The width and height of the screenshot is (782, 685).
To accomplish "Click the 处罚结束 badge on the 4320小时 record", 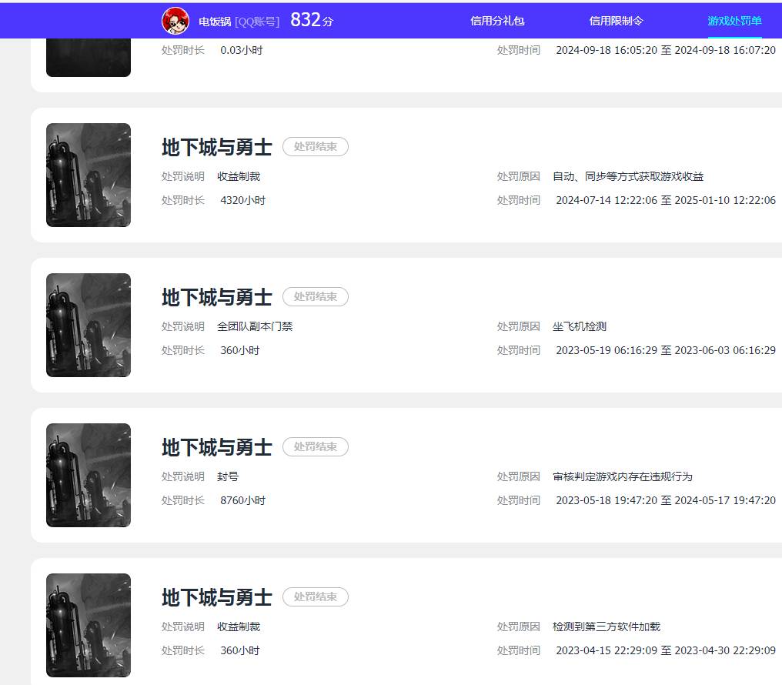I will 316,147.
